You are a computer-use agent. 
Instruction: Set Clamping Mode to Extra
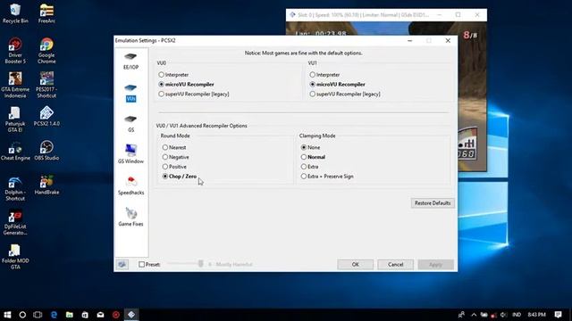[x=310, y=167]
